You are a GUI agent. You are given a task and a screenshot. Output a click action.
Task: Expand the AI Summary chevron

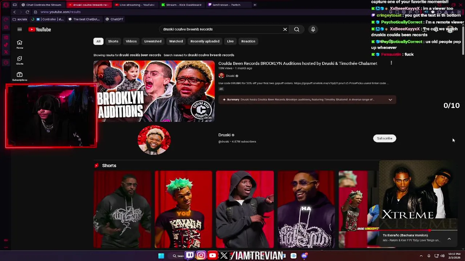click(x=391, y=100)
